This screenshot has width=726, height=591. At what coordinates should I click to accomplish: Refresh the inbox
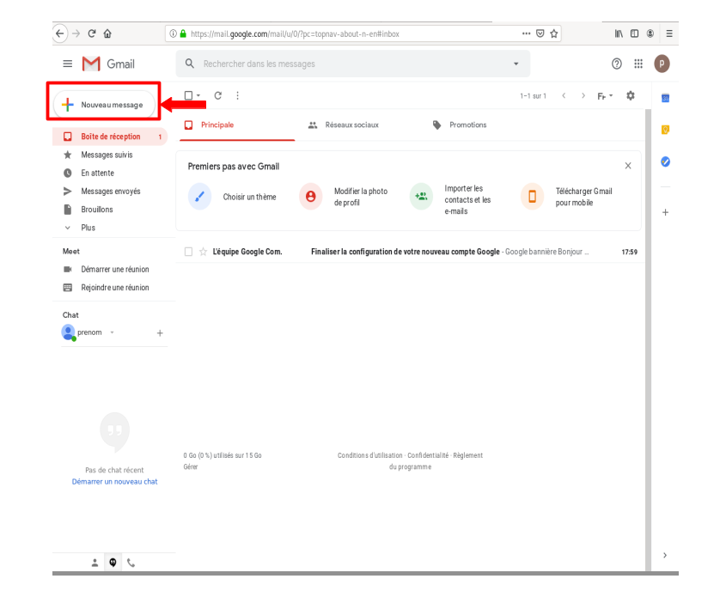[220, 96]
